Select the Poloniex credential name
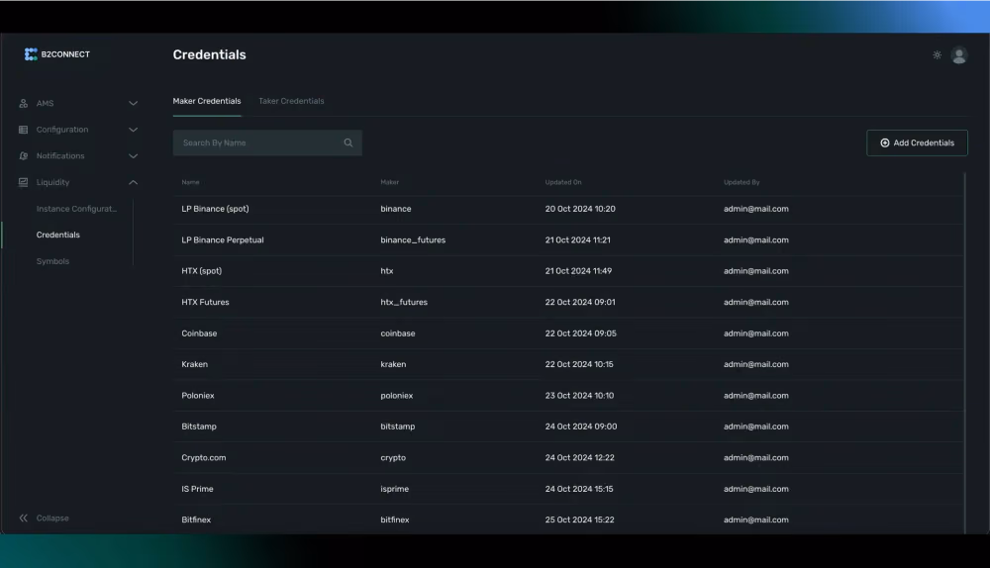 click(198, 396)
